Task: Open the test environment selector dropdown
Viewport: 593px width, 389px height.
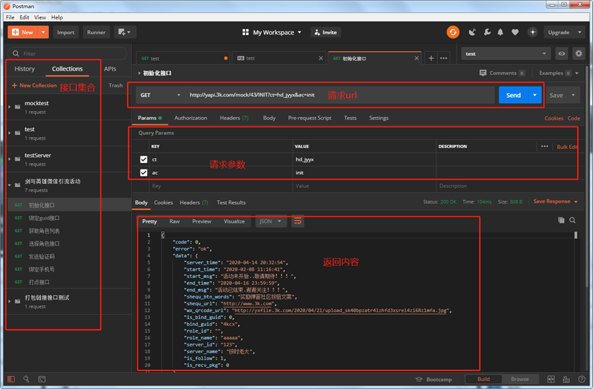Action: [x=506, y=54]
